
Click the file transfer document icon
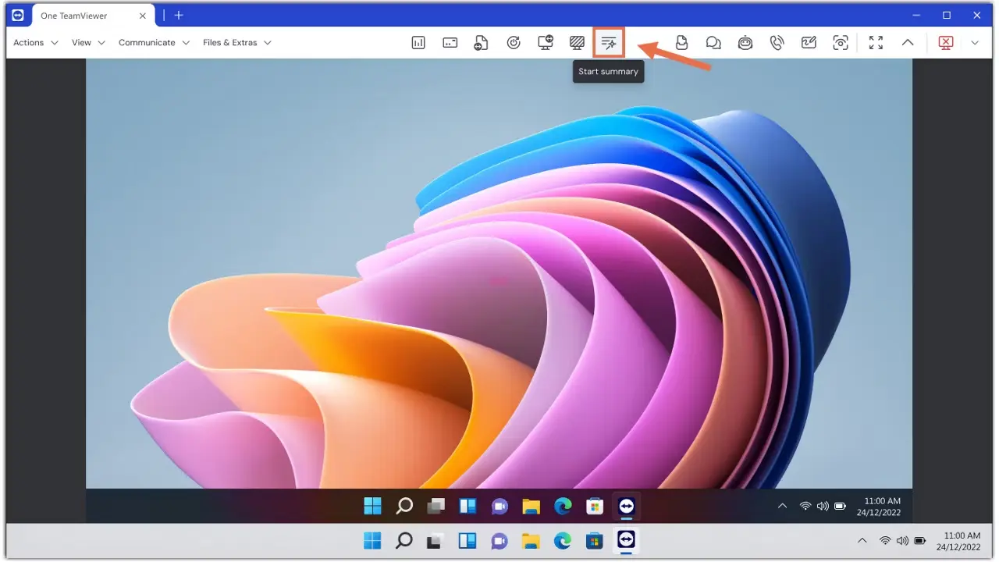click(482, 43)
